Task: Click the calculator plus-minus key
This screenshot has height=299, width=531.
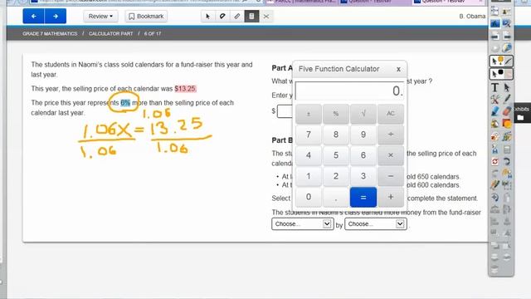Action: point(308,114)
